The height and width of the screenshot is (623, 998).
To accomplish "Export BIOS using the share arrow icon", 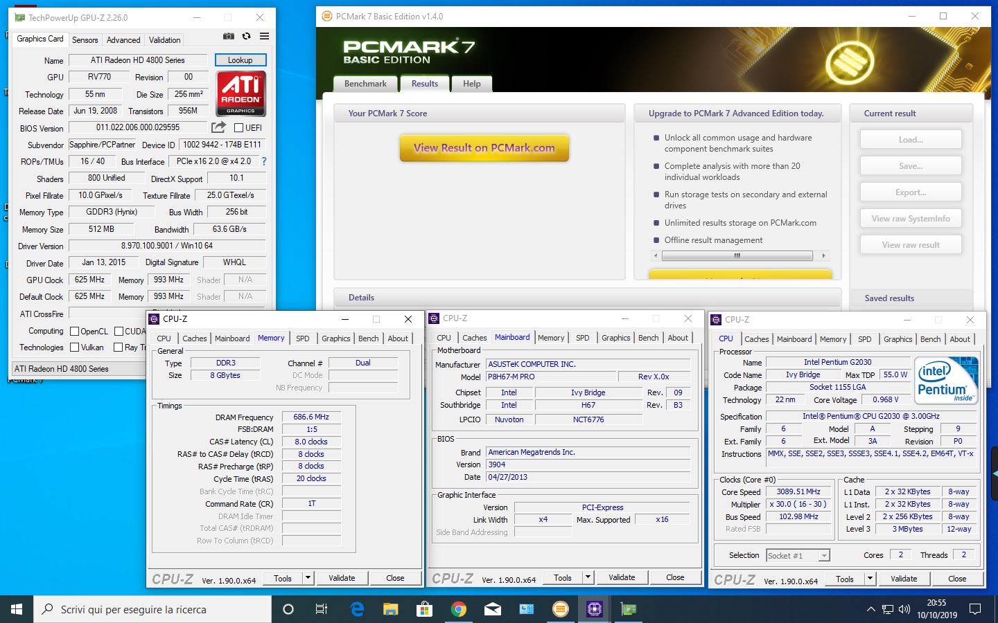I will point(218,127).
